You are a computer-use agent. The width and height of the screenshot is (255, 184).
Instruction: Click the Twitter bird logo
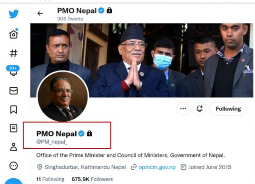pyautogui.click(x=13, y=14)
